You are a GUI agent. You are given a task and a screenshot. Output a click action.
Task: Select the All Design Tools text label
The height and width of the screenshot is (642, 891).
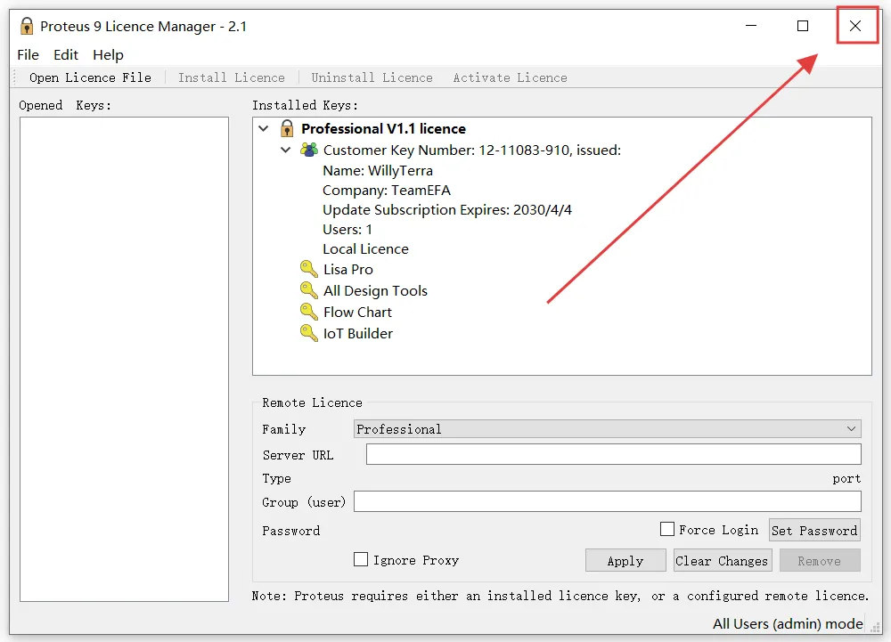click(x=375, y=290)
